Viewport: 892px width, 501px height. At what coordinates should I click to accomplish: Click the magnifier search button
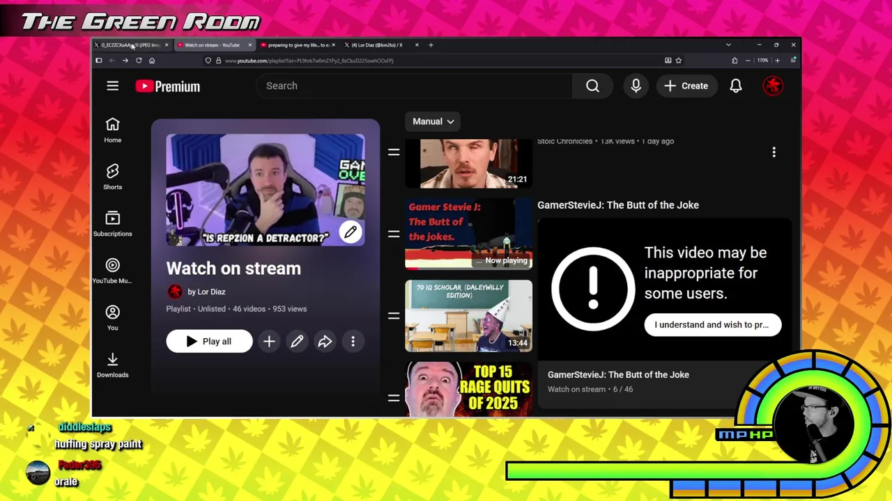click(x=592, y=86)
